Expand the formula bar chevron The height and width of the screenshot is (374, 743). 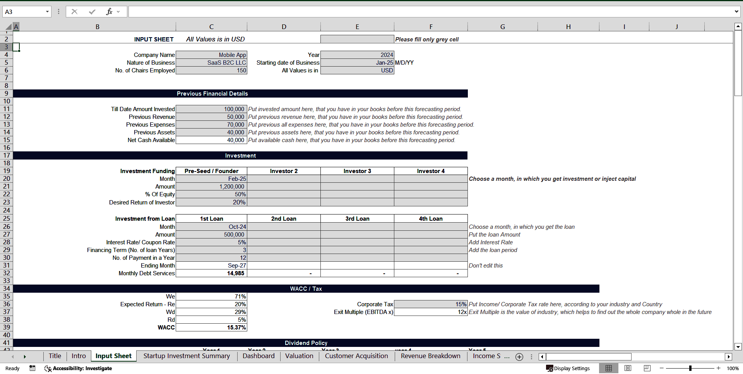[736, 12]
